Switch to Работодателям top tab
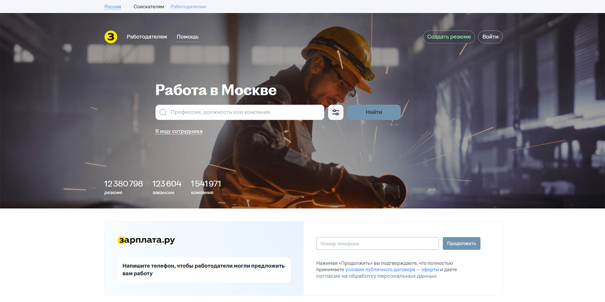Screen dimensions: 605x302 tap(188, 7)
